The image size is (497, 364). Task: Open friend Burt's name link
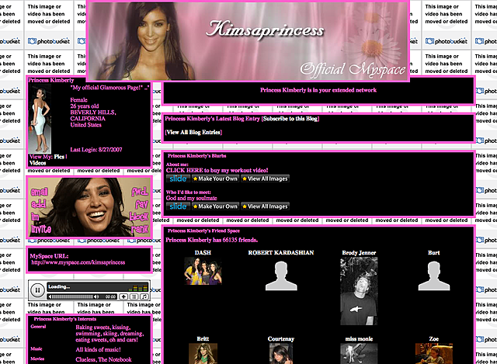point(433,252)
